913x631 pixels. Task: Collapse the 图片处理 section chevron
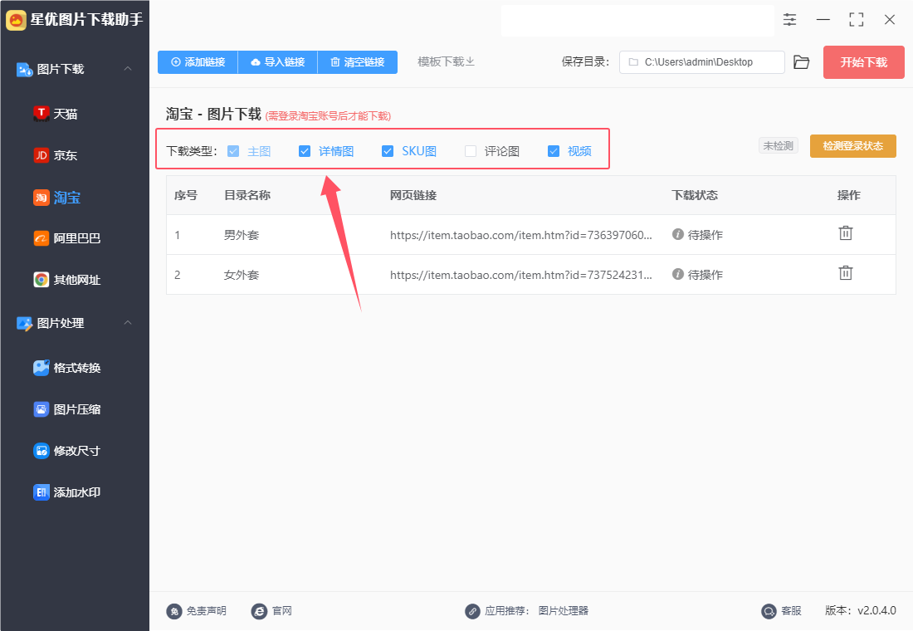[x=128, y=323]
